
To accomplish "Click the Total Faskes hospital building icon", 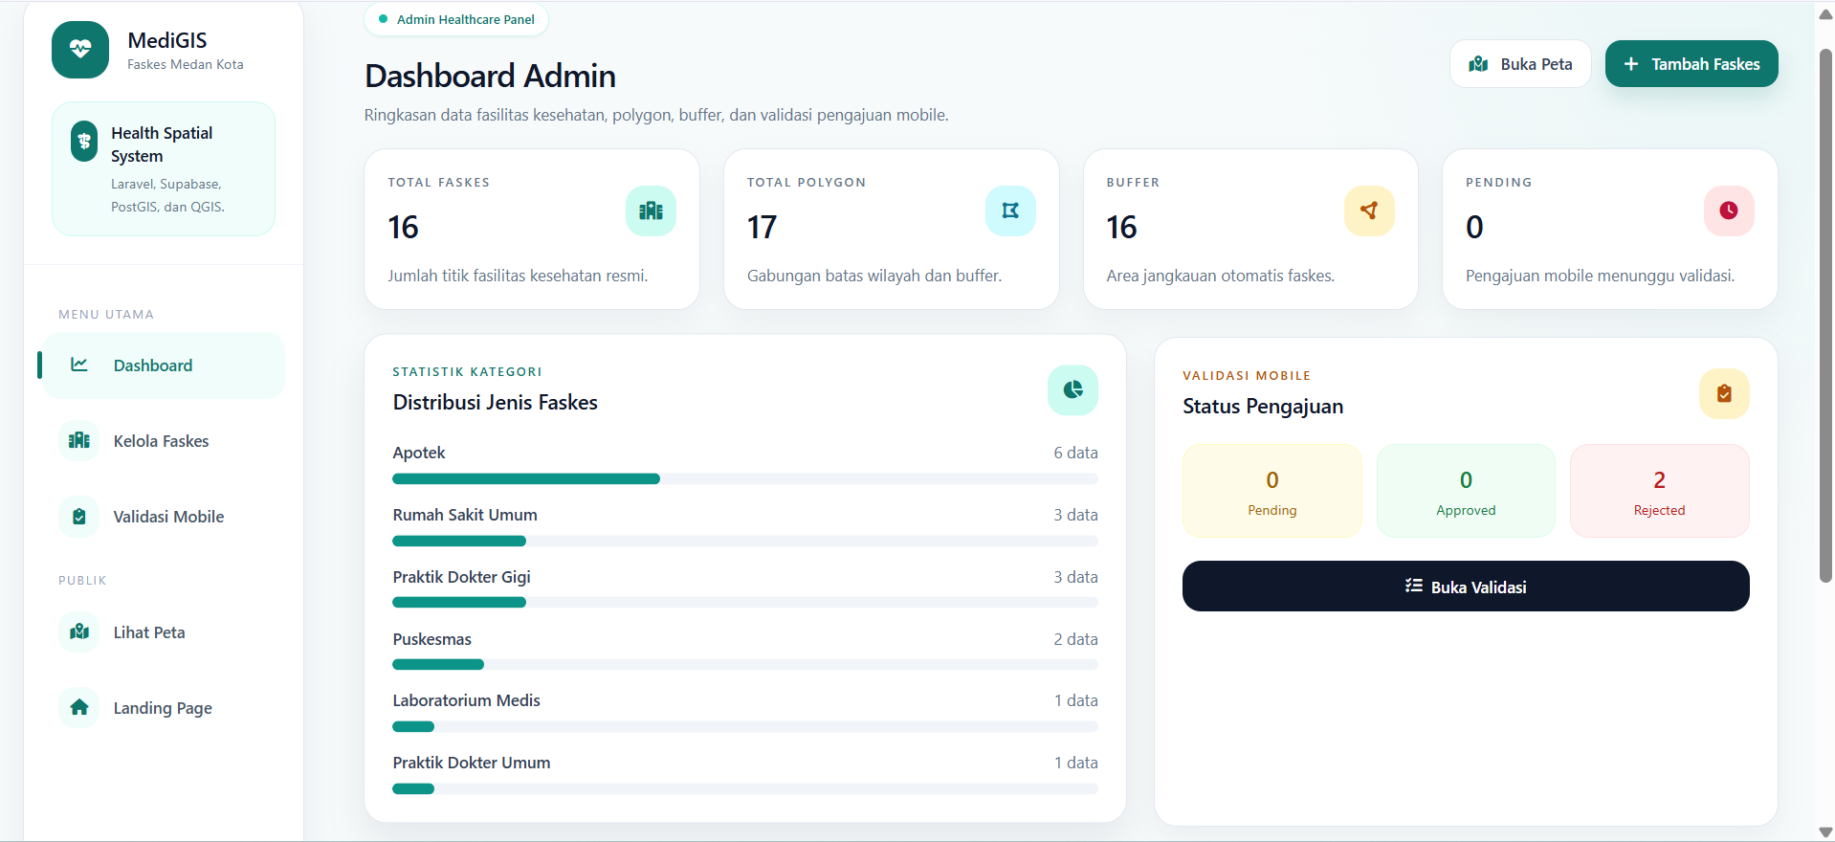I will [651, 210].
